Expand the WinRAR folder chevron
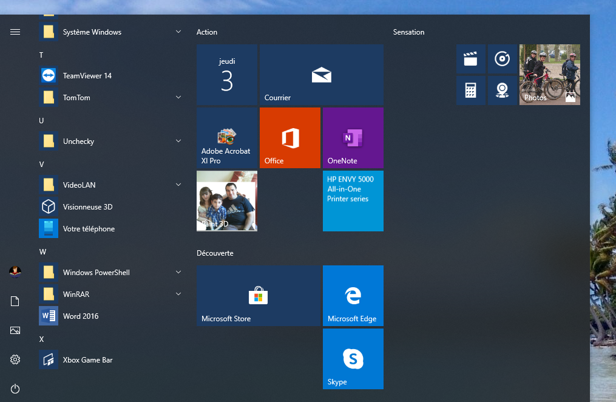 178,294
